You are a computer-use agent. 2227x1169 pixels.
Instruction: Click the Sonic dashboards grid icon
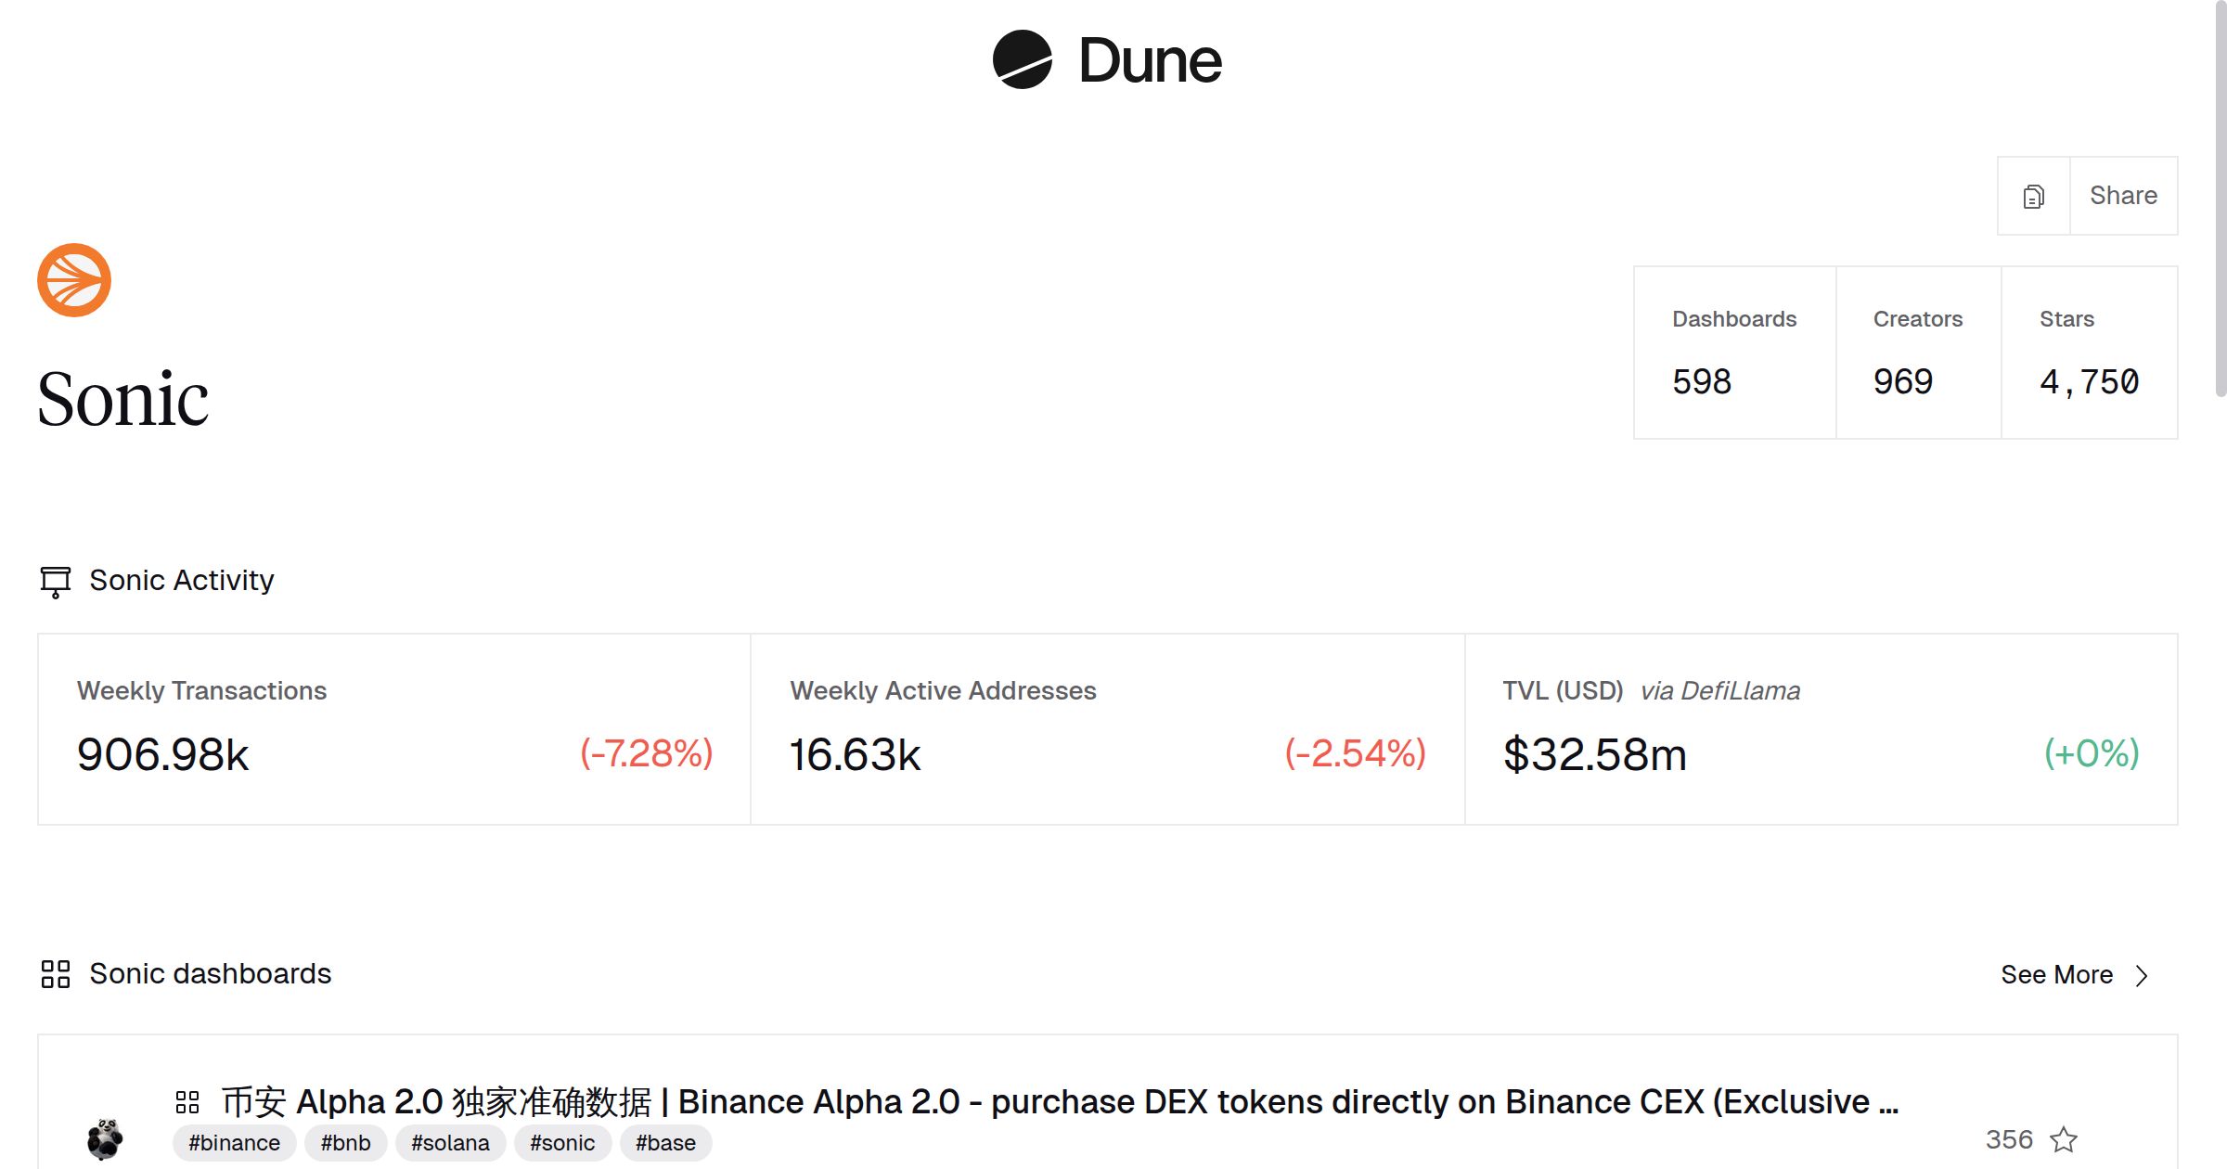point(56,974)
